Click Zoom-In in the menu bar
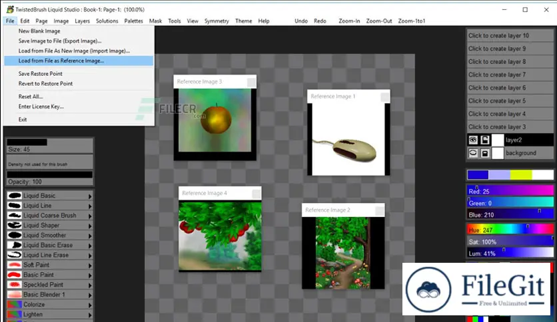The image size is (557, 322). 349,21
